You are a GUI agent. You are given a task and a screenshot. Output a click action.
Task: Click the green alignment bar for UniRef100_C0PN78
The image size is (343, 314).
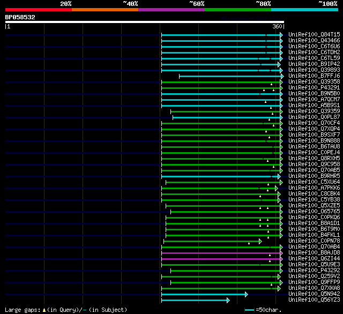click(211, 242)
